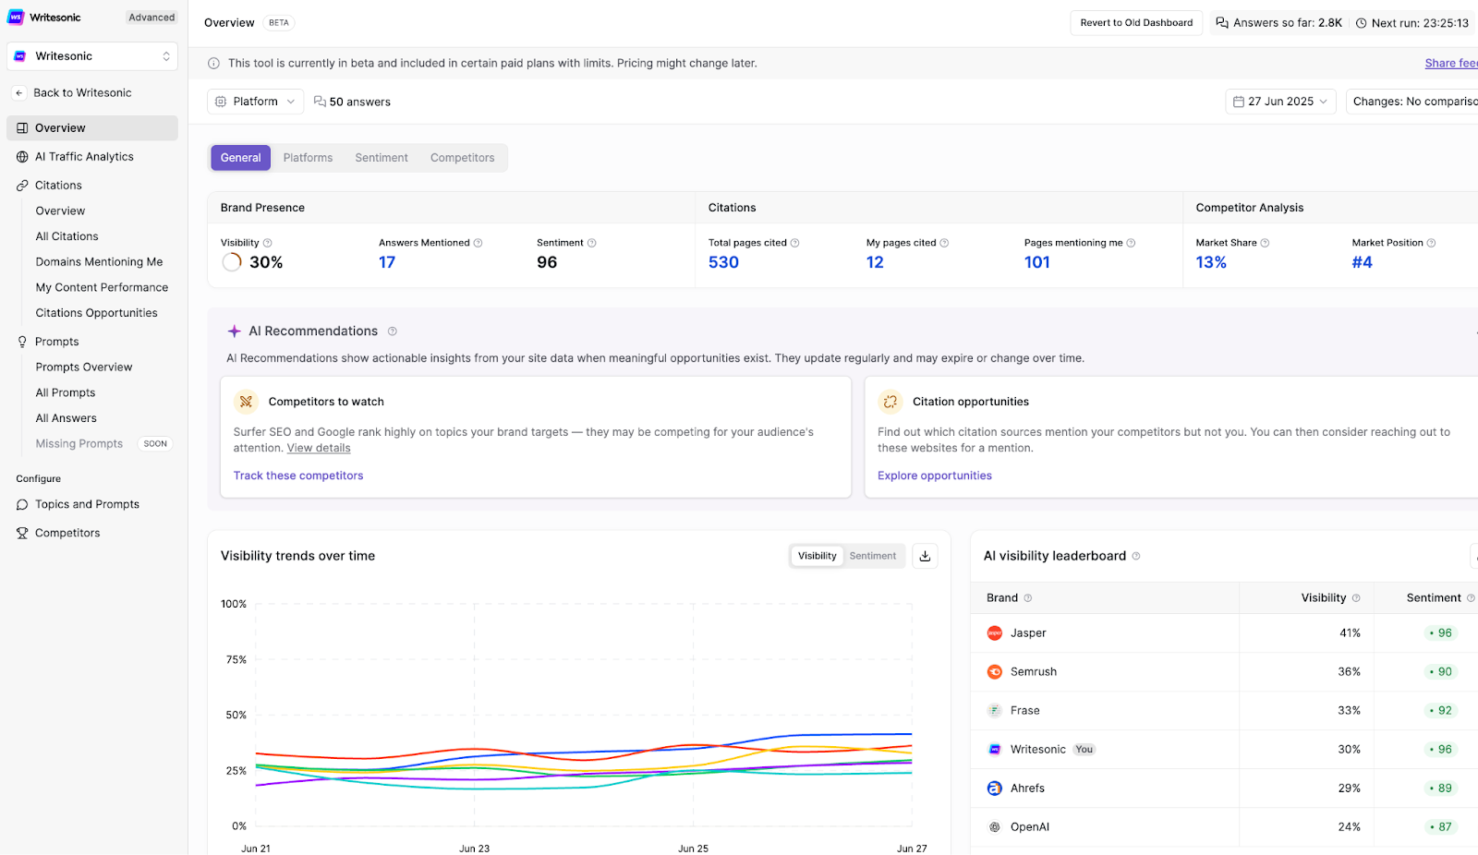Open All Citations in sidebar

[x=67, y=236]
